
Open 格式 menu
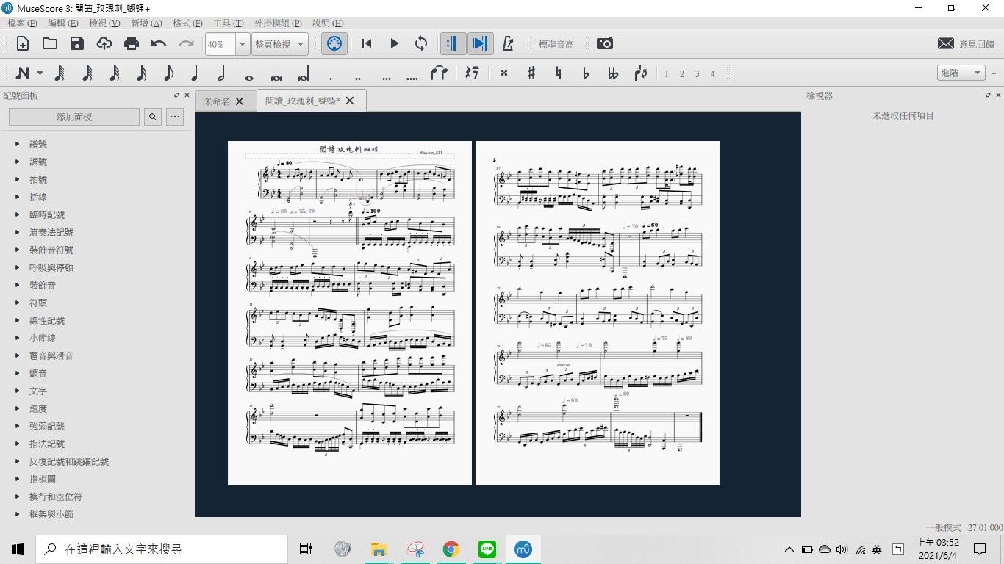tap(187, 23)
